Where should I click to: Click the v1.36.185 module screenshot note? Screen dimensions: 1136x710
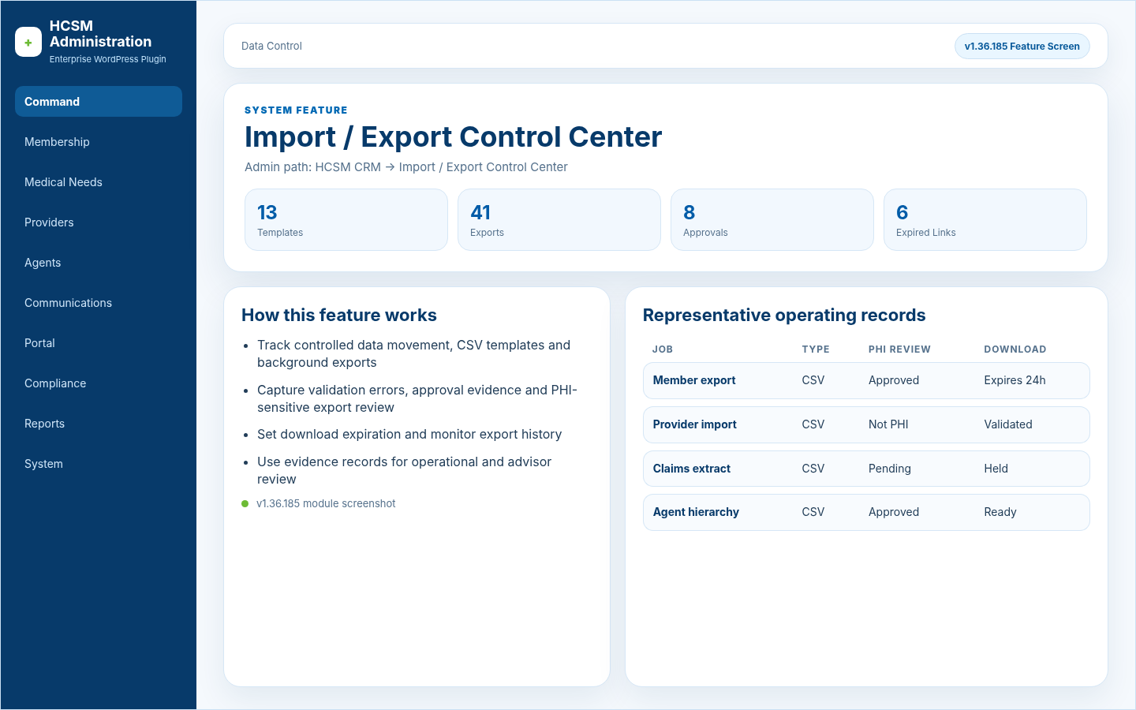[x=326, y=504]
